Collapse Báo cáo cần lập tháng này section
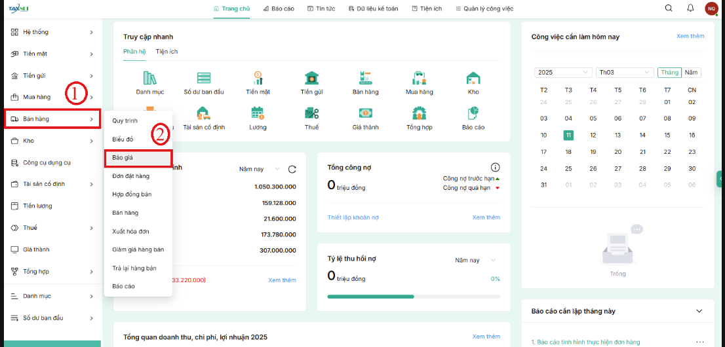This screenshot has height=347, width=725. [x=699, y=311]
